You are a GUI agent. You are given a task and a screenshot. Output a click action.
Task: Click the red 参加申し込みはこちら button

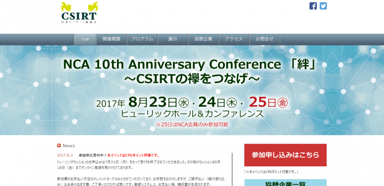pyautogui.click(x=285, y=155)
